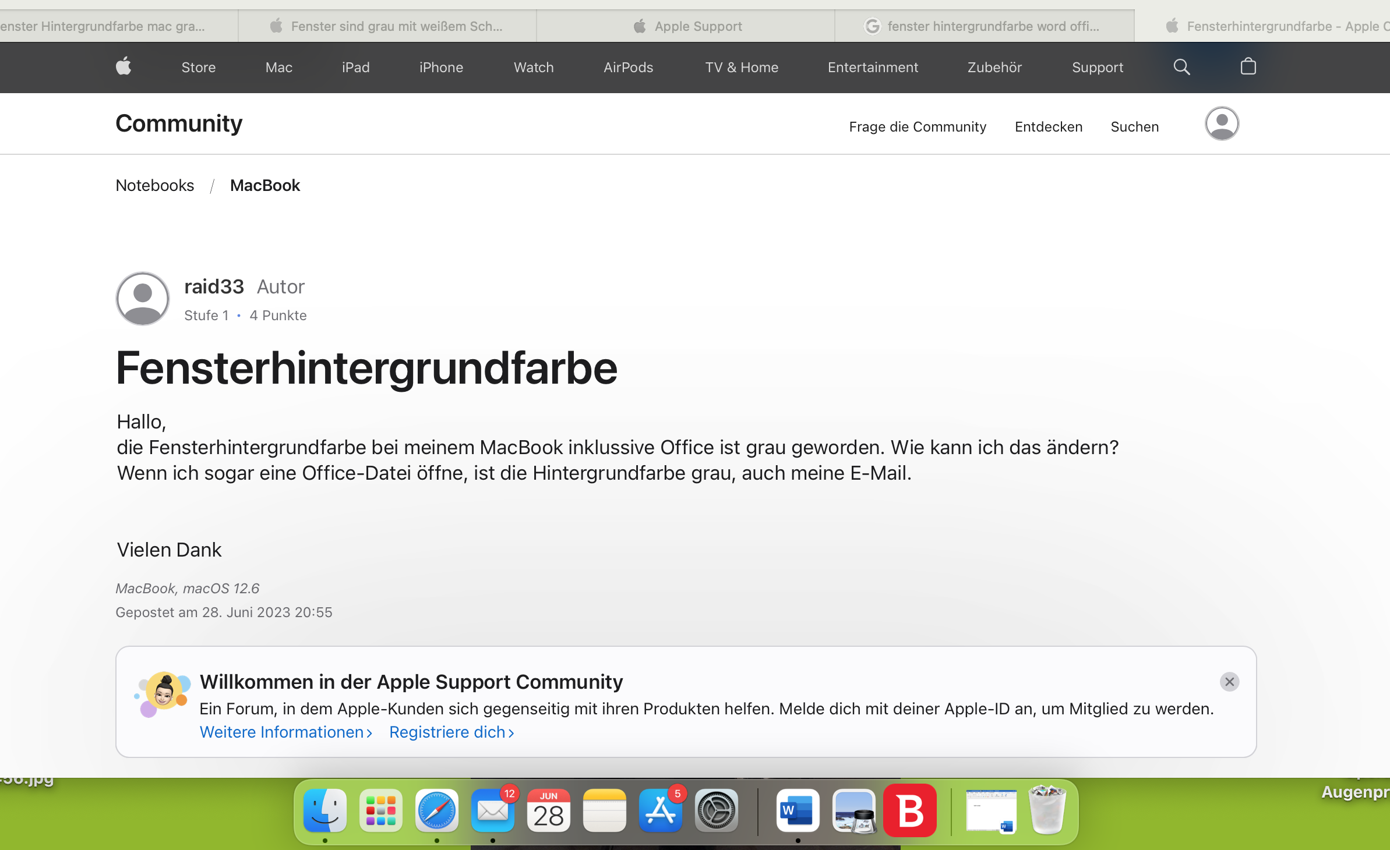1390x850 pixels.
Task: Open the Mail app in dock
Action: click(493, 810)
